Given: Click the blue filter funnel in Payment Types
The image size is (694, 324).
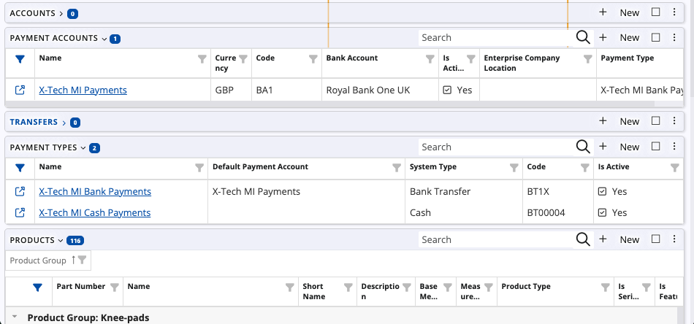Looking at the screenshot, I should point(20,167).
